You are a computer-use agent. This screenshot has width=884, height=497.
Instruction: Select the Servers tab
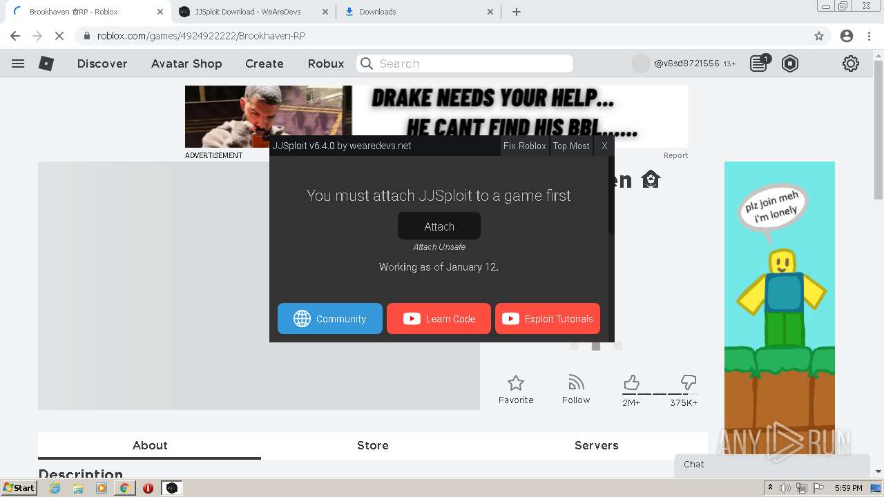[596, 446]
